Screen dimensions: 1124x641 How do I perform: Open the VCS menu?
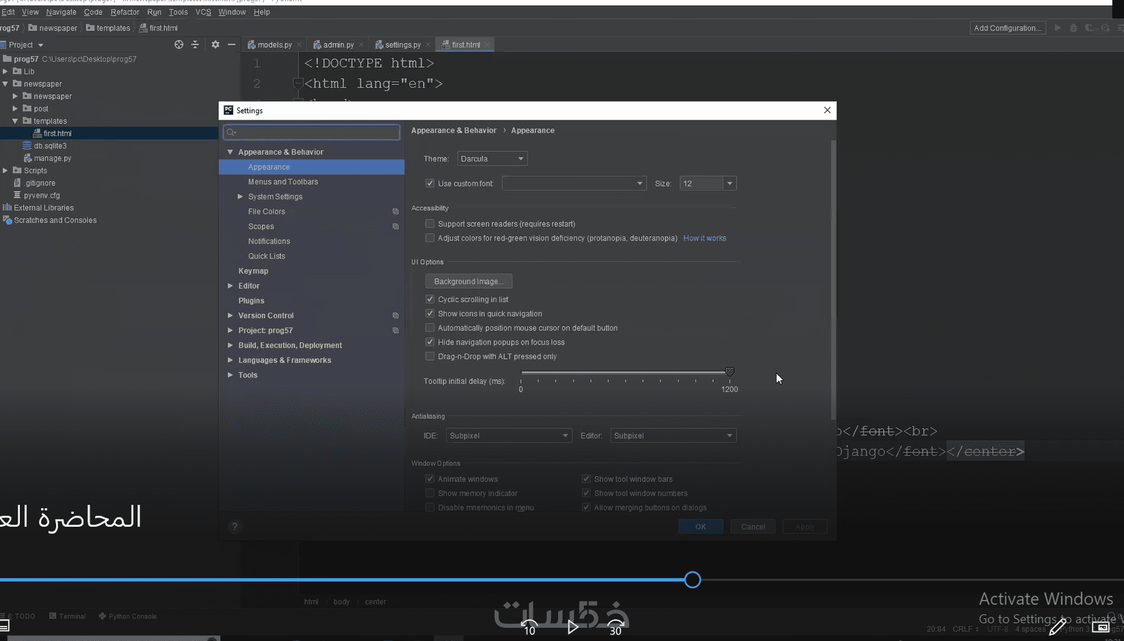click(203, 12)
